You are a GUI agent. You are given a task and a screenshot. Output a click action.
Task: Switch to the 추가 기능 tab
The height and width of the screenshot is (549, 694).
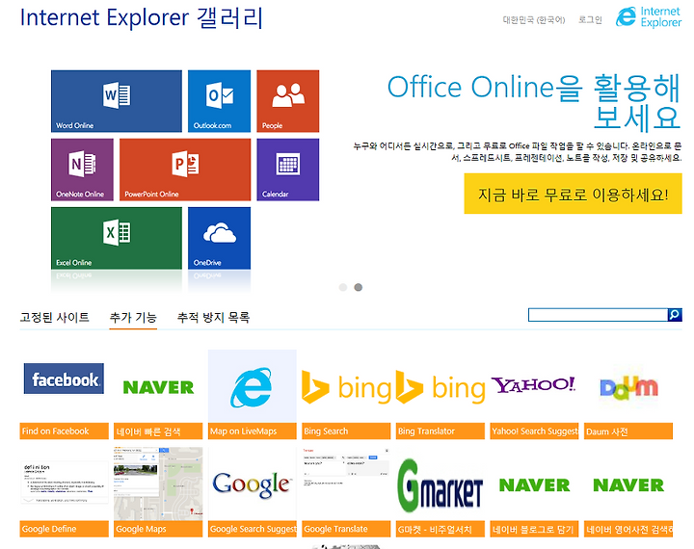click(x=133, y=317)
